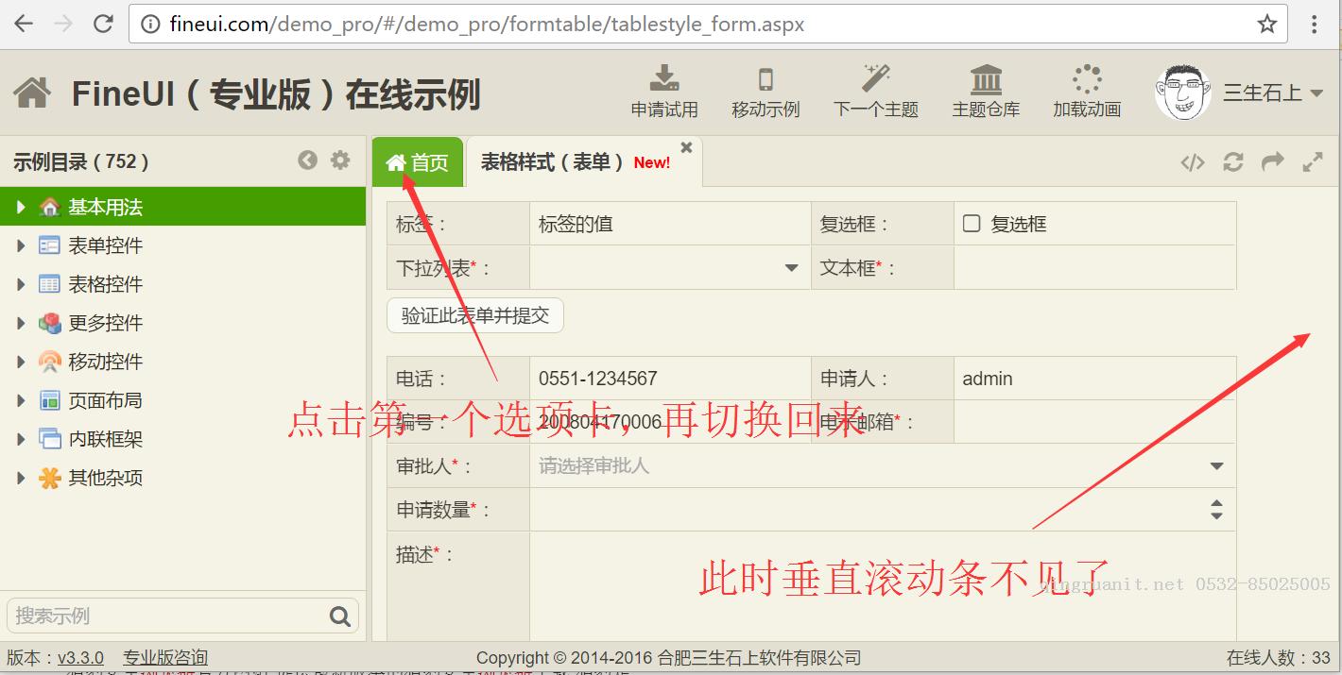Screen dimensions: 1342x675
Task: Open tab in new window share icon
Action: coord(1273,161)
